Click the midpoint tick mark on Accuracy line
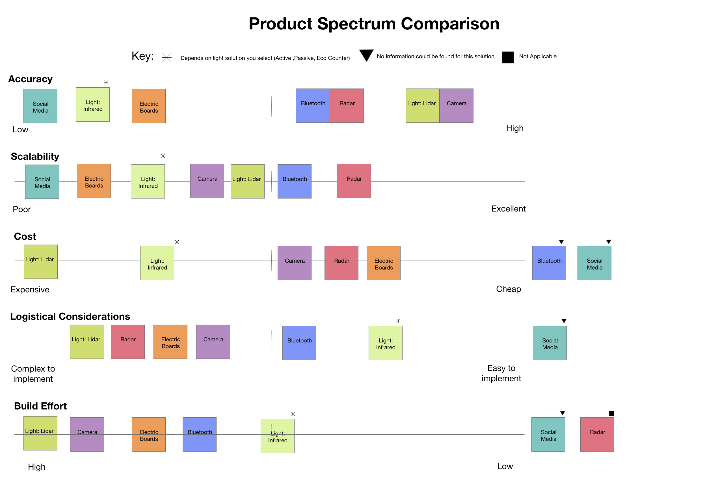718x481 pixels. pos(272,106)
